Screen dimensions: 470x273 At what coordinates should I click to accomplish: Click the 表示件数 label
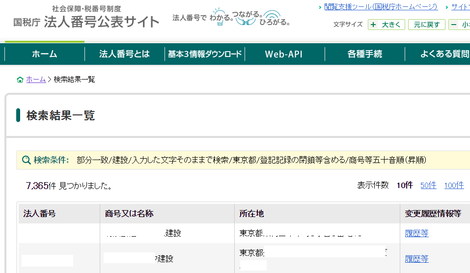click(x=373, y=186)
